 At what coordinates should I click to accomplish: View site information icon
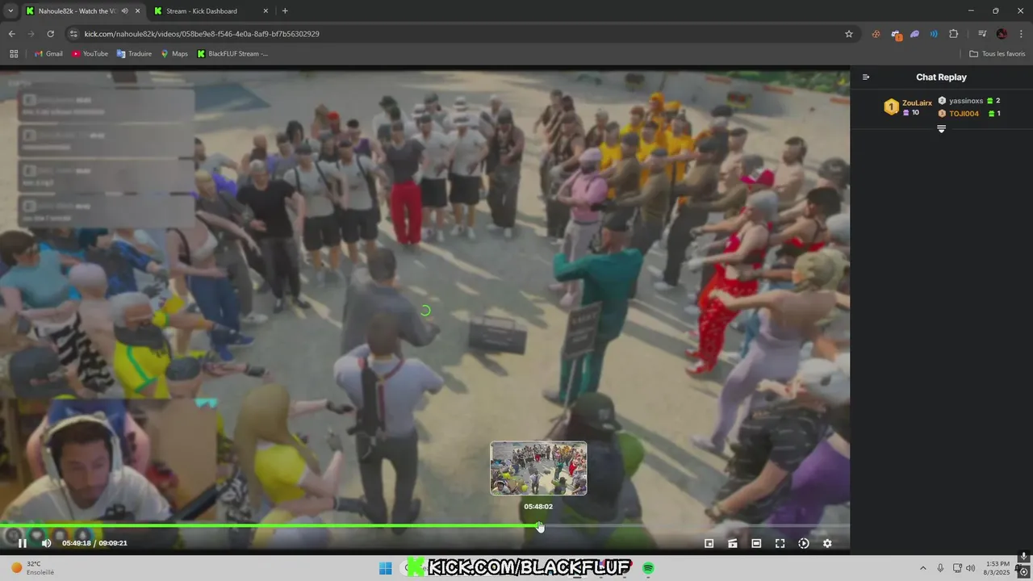73,34
